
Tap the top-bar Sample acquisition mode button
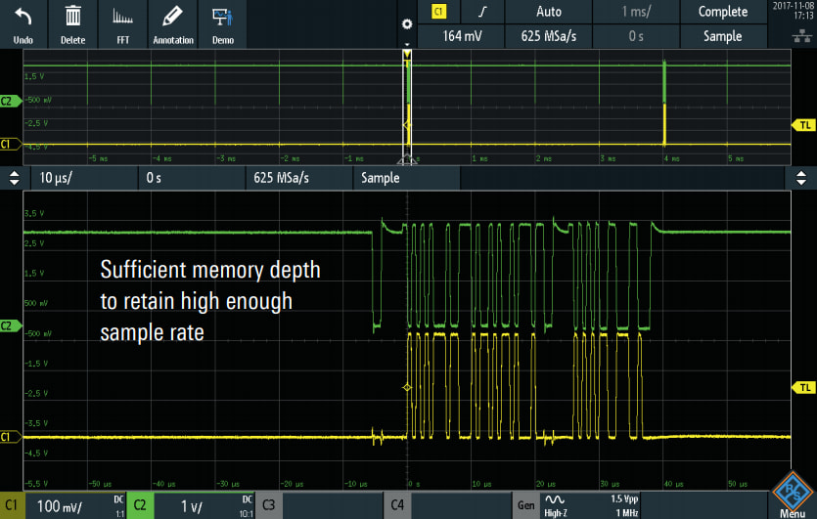click(723, 36)
